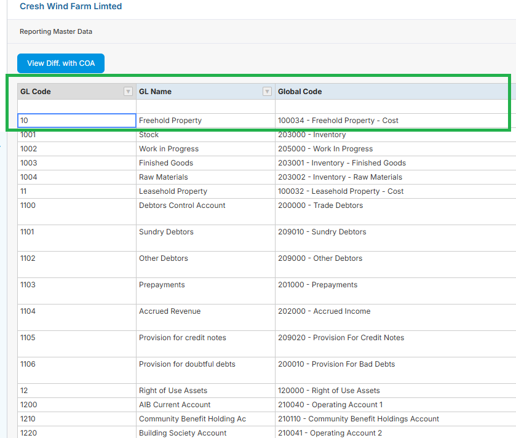Click the Work in Progress name cell

pyautogui.click(x=205, y=149)
